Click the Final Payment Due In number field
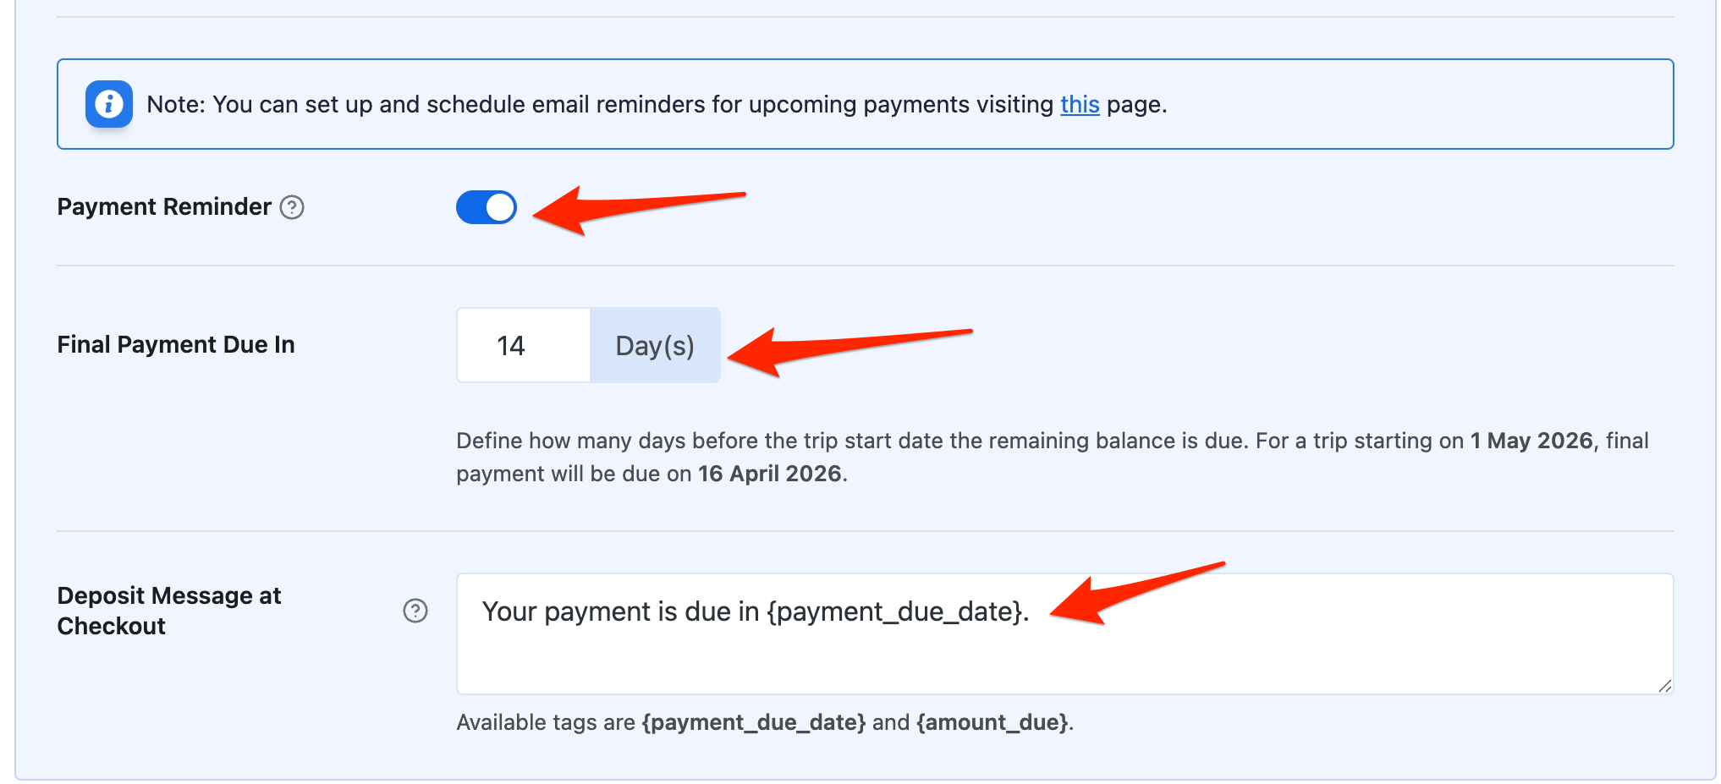 (x=523, y=345)
